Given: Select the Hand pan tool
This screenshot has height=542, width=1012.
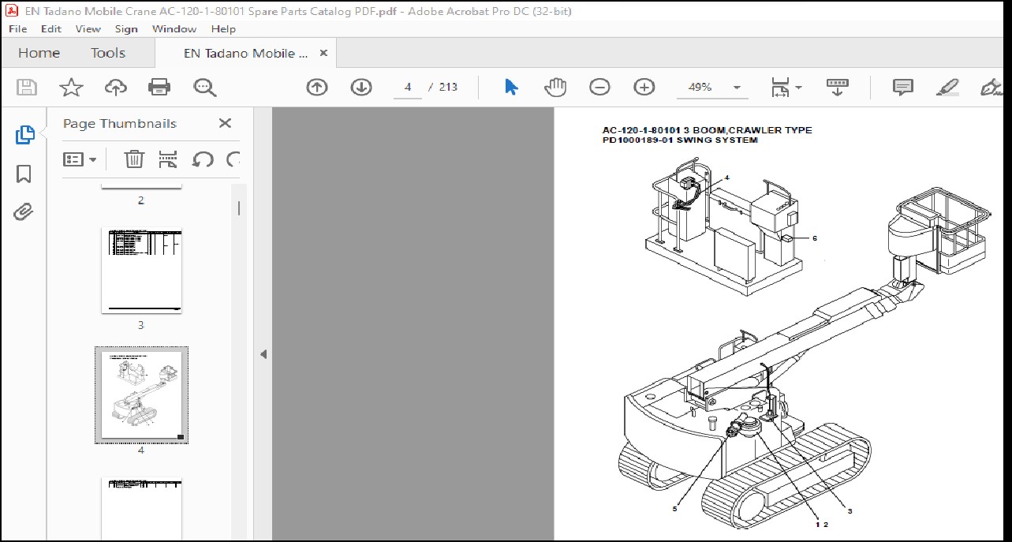Looking at the screenshot, I should click(x=555, y=88).
